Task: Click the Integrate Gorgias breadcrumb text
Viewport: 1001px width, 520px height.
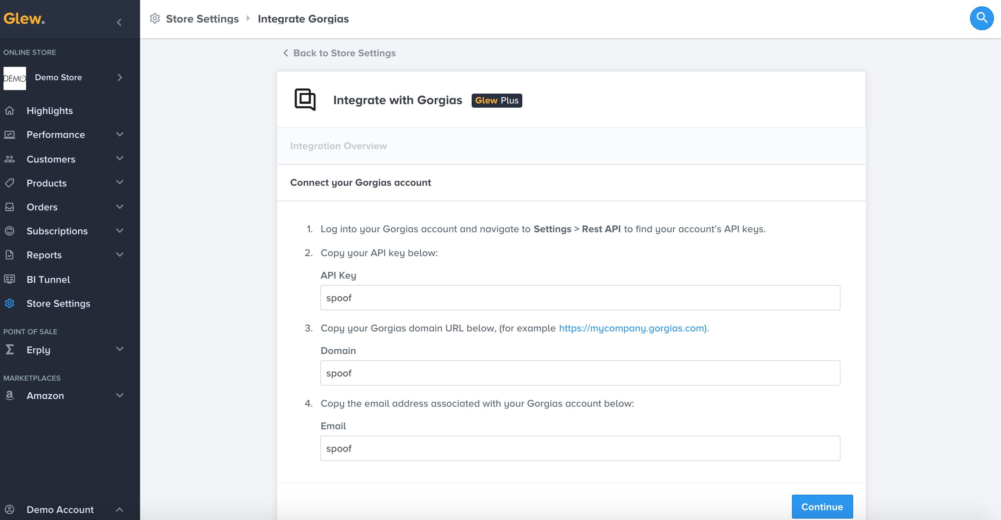Action: pyautogui.click(x=303, y=19)
